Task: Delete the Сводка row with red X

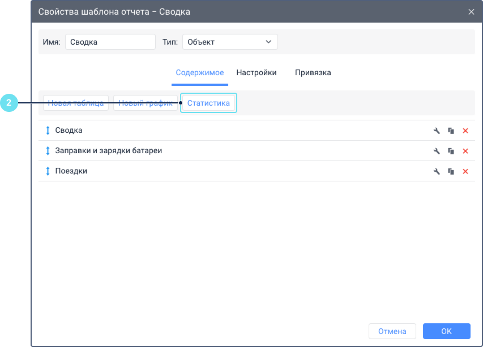Action: point(465,131)
